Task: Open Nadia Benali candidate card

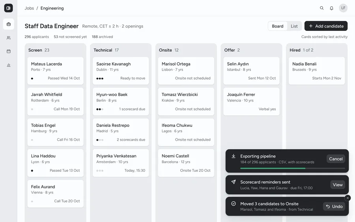Action: [317, 71]
